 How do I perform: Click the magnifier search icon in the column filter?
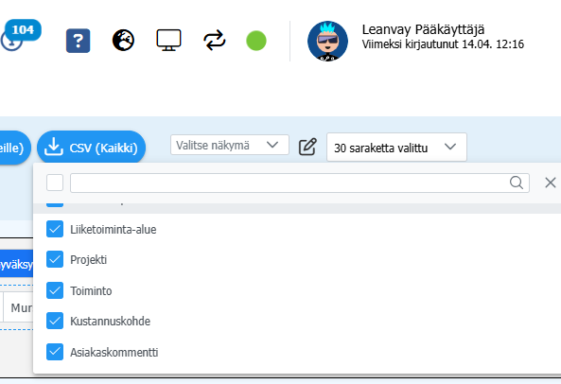click(x=517, y=183)
